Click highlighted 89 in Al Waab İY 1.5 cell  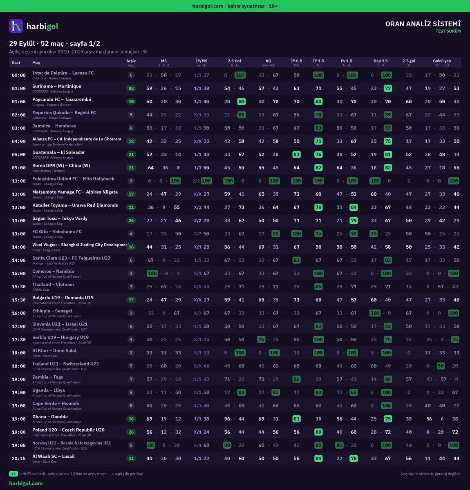[318, 459]
